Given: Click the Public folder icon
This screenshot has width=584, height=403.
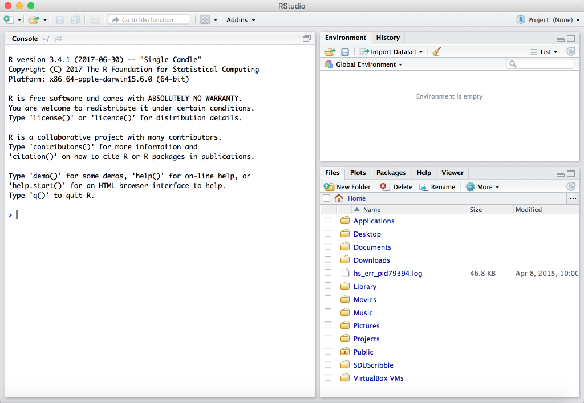Looking at the screenshot, I should tap(345, 352).
